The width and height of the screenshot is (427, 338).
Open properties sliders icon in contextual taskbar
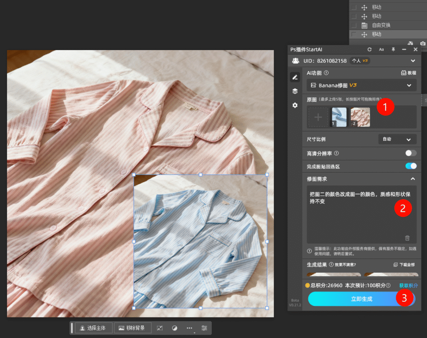(204, 328)
